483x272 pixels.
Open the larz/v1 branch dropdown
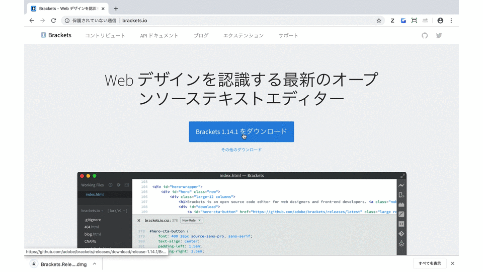pos(117,211)
